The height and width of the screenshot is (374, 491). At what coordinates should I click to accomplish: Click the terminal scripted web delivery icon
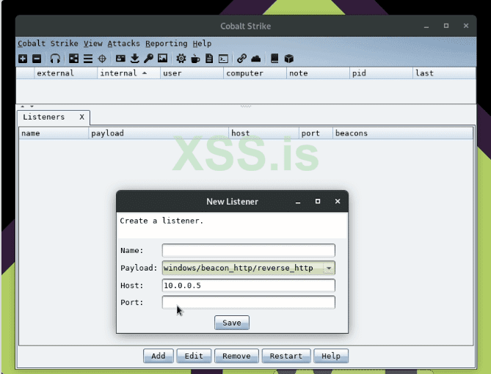click(x=223, y=59)
